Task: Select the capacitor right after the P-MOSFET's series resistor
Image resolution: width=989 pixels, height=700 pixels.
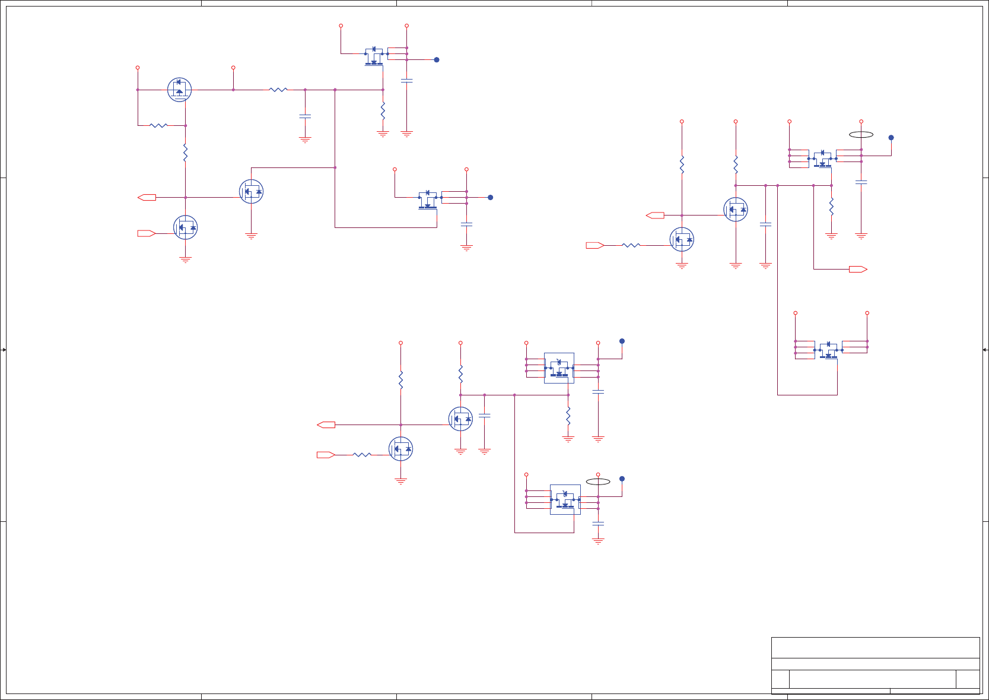Action: point(305,117)
